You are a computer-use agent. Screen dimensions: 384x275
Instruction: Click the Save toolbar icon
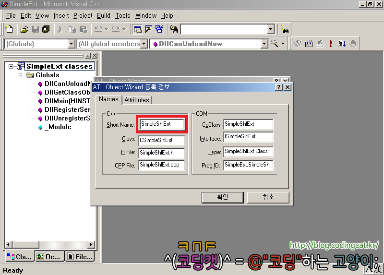36,29
